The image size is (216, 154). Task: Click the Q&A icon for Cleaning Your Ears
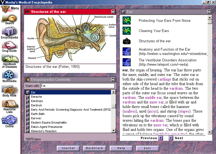tap(127, 31)
